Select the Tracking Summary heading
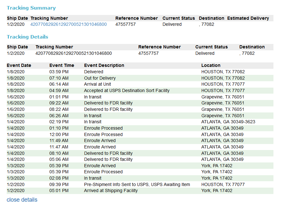This screenshot has height=208, width=290. pyautogui.click(x=31, y=8)
